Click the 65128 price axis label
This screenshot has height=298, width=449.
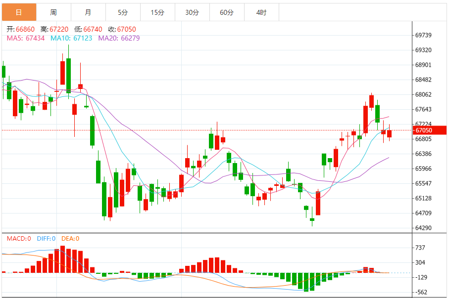(x=423, y=198)
